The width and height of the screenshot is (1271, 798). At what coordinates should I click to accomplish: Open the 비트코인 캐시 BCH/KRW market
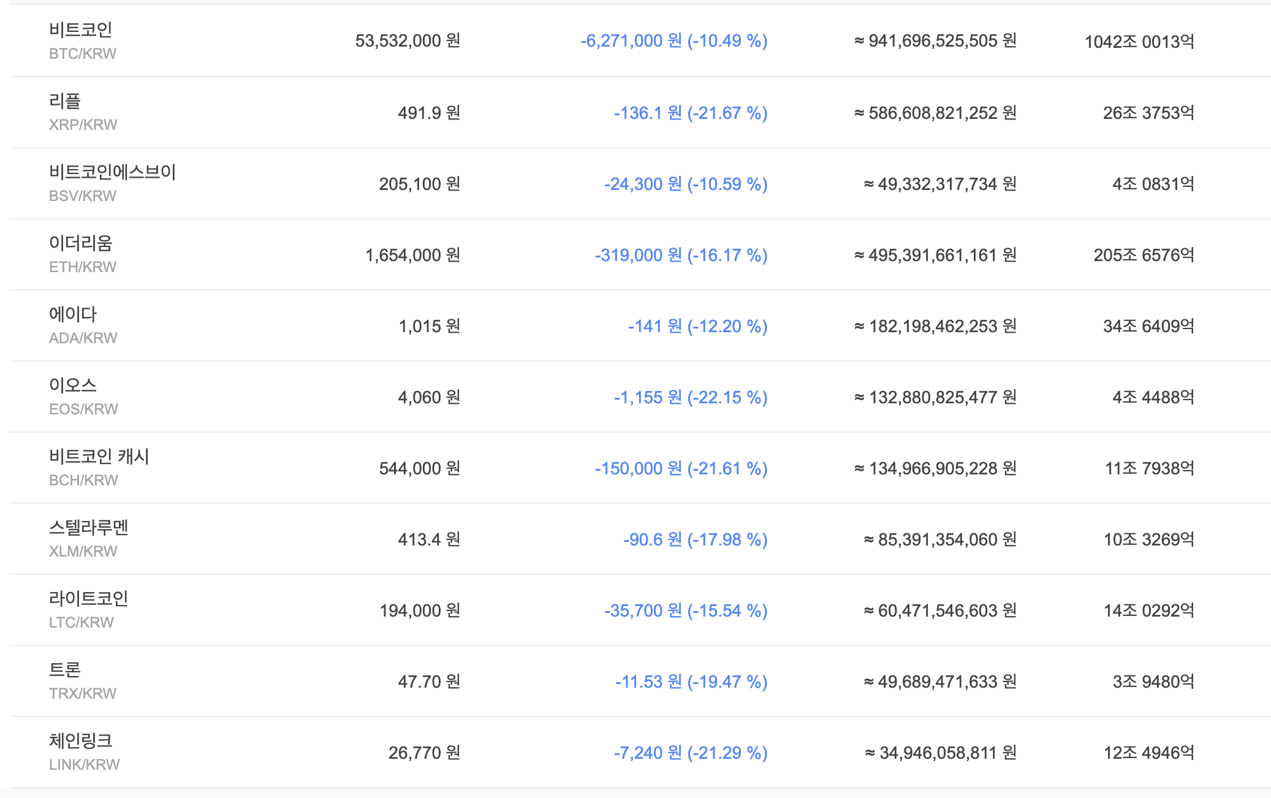pos(99,457)
